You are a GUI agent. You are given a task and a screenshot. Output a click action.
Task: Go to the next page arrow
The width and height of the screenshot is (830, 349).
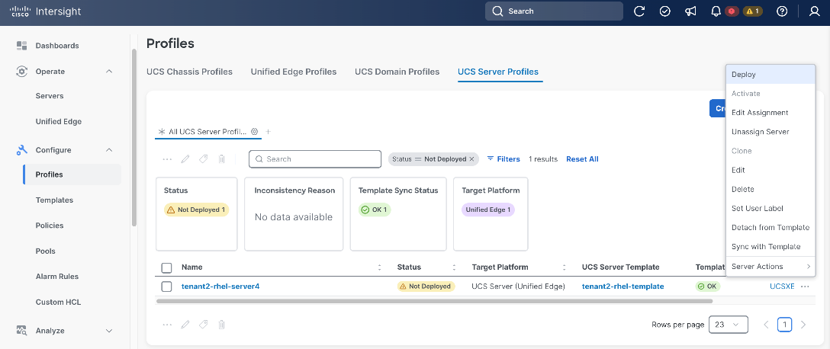(x=803, y=325)
